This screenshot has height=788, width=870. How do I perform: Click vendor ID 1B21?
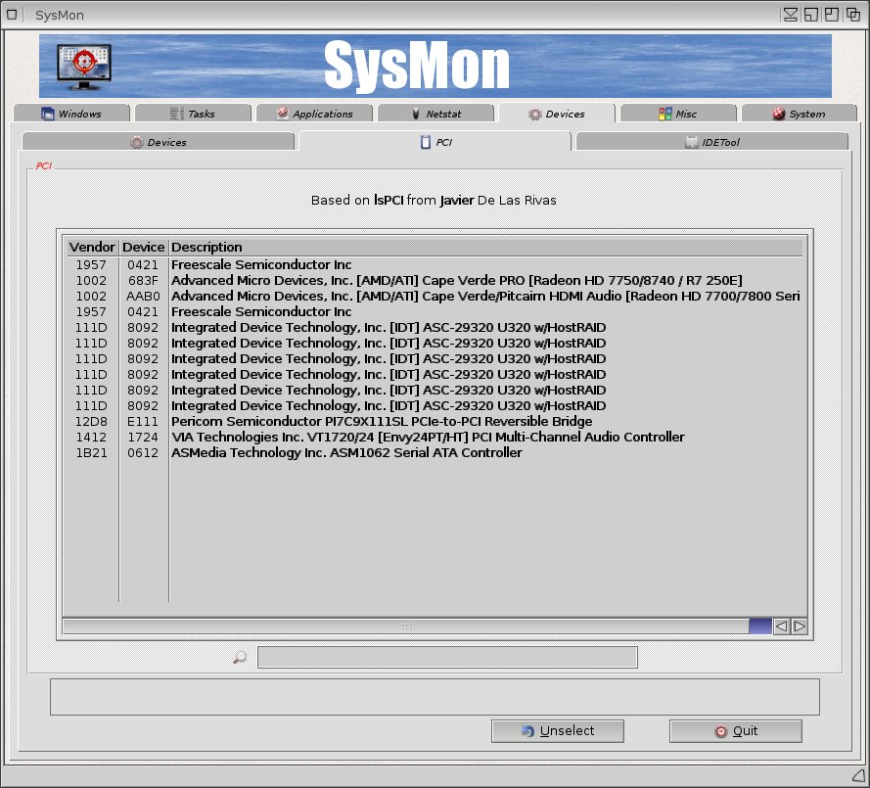pyautogui.click(x=91, y=452)
